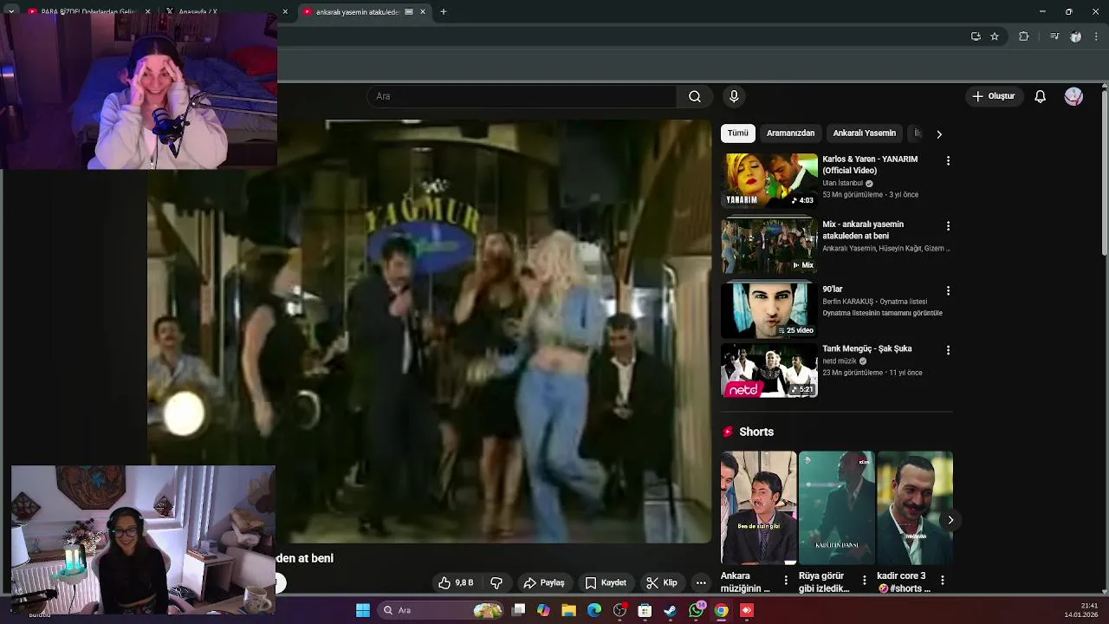Click the 'Paylaş' share button

pos(544,583)
